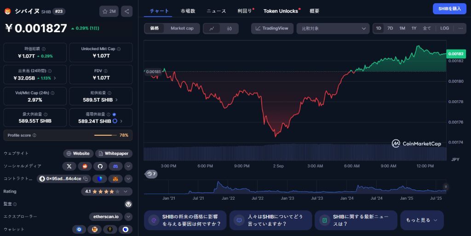This screenshot has width=471, height=236.
Task: Select the third dark gold wallet icon
Action: tap(110, 230)
